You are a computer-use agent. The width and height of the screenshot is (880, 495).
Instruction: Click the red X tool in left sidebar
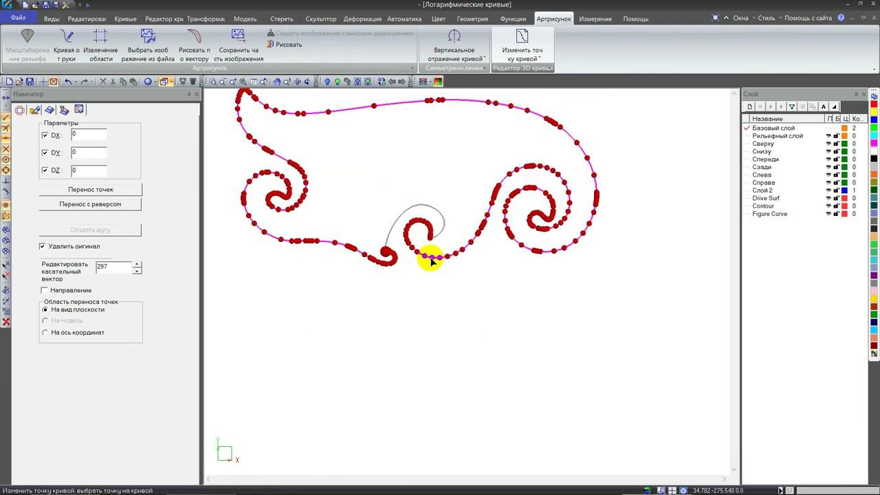6,322
